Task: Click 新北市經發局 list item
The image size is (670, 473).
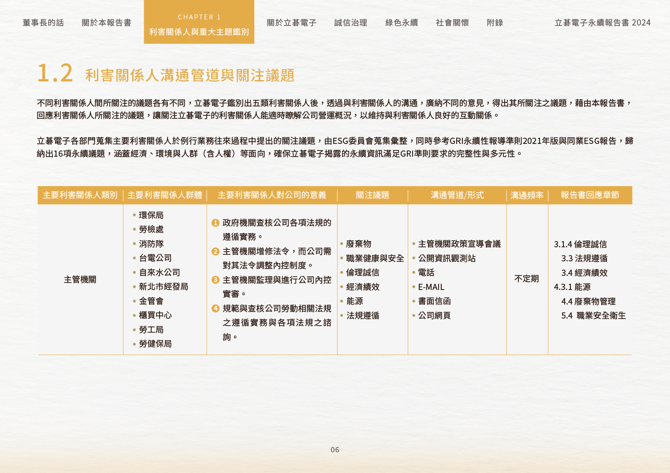Action: point(164,286)
